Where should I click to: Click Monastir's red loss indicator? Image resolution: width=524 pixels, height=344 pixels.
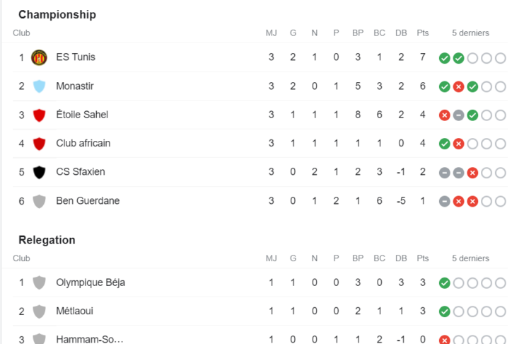click(458, 87)
